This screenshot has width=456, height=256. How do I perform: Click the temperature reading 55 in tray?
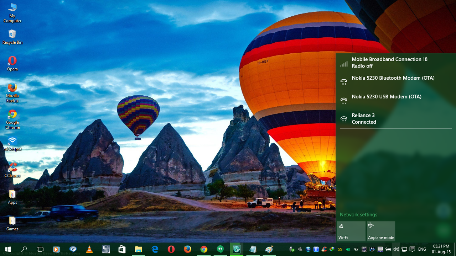[x=340, y=249]
